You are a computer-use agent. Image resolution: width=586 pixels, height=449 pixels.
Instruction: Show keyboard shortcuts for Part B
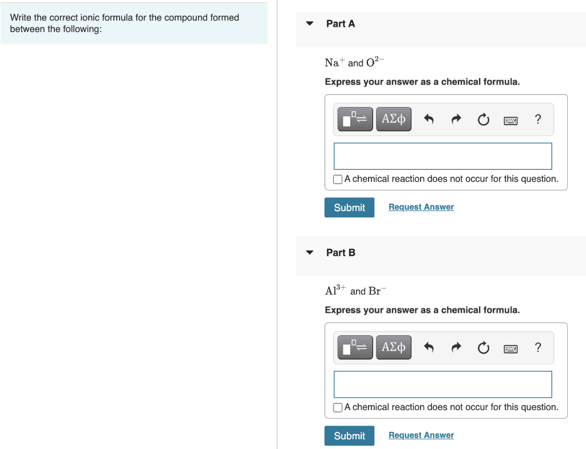(x=510, y=348)
